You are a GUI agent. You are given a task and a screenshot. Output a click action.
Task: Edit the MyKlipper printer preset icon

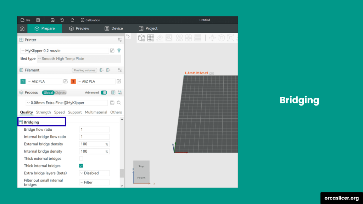[112, 51]
